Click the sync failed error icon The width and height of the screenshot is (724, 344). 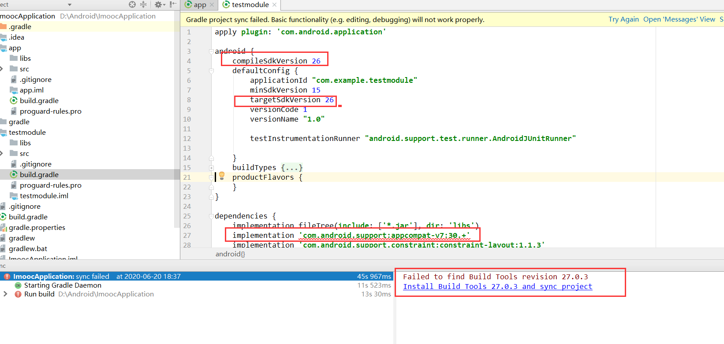tap(7, 276)
